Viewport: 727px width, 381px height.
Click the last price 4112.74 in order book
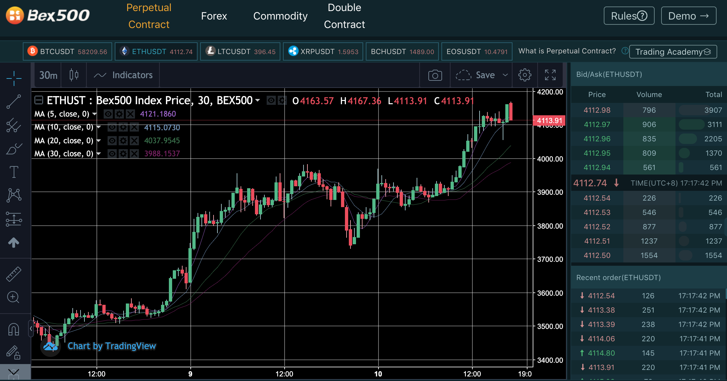coord(590,183)
